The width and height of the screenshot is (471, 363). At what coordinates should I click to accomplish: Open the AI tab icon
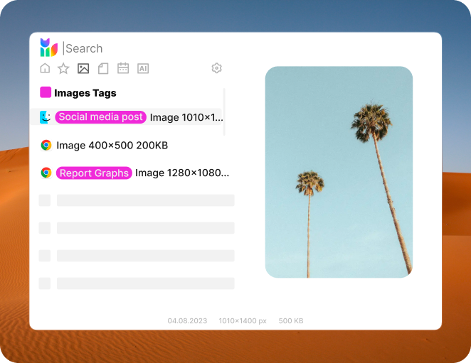[143, 68]
